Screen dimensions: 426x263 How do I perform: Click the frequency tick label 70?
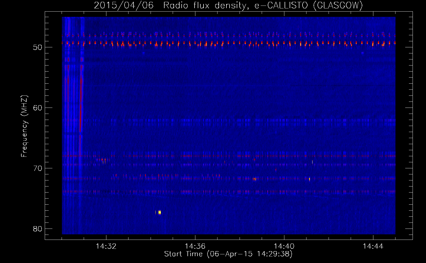pos(38,168)
